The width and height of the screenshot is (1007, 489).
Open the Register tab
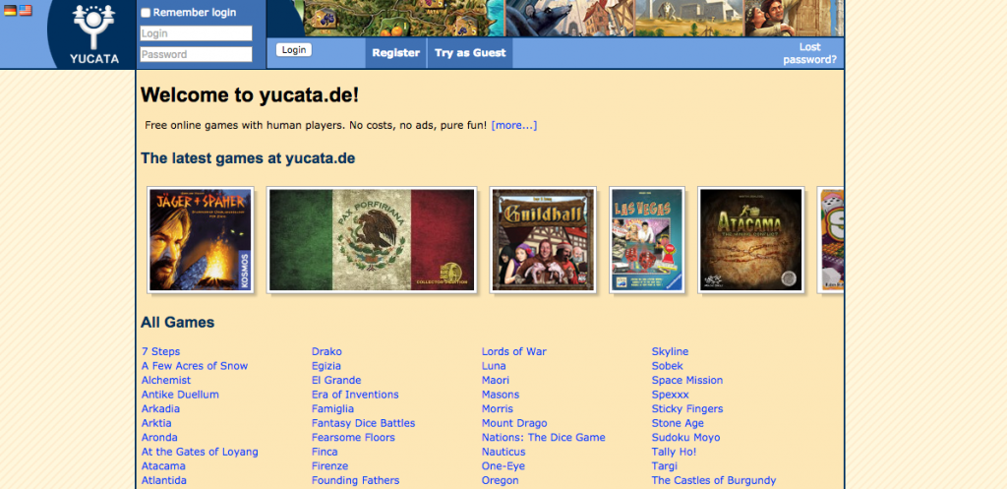pyautogui.click(x=395, y=53)
